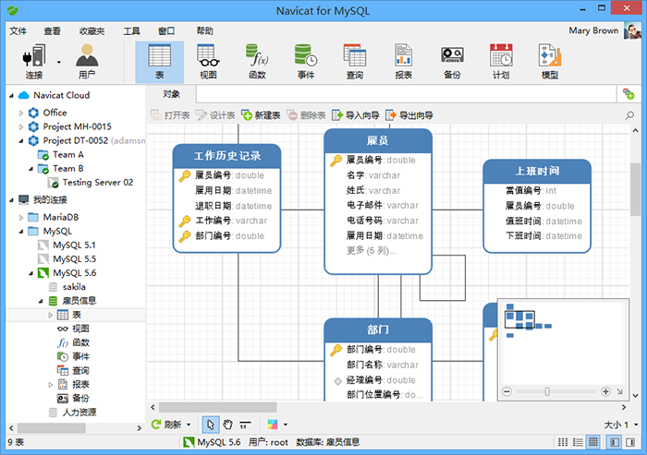
Task: Open the 视图 (View) toolbar icon
Action: (x=208, y=62)
